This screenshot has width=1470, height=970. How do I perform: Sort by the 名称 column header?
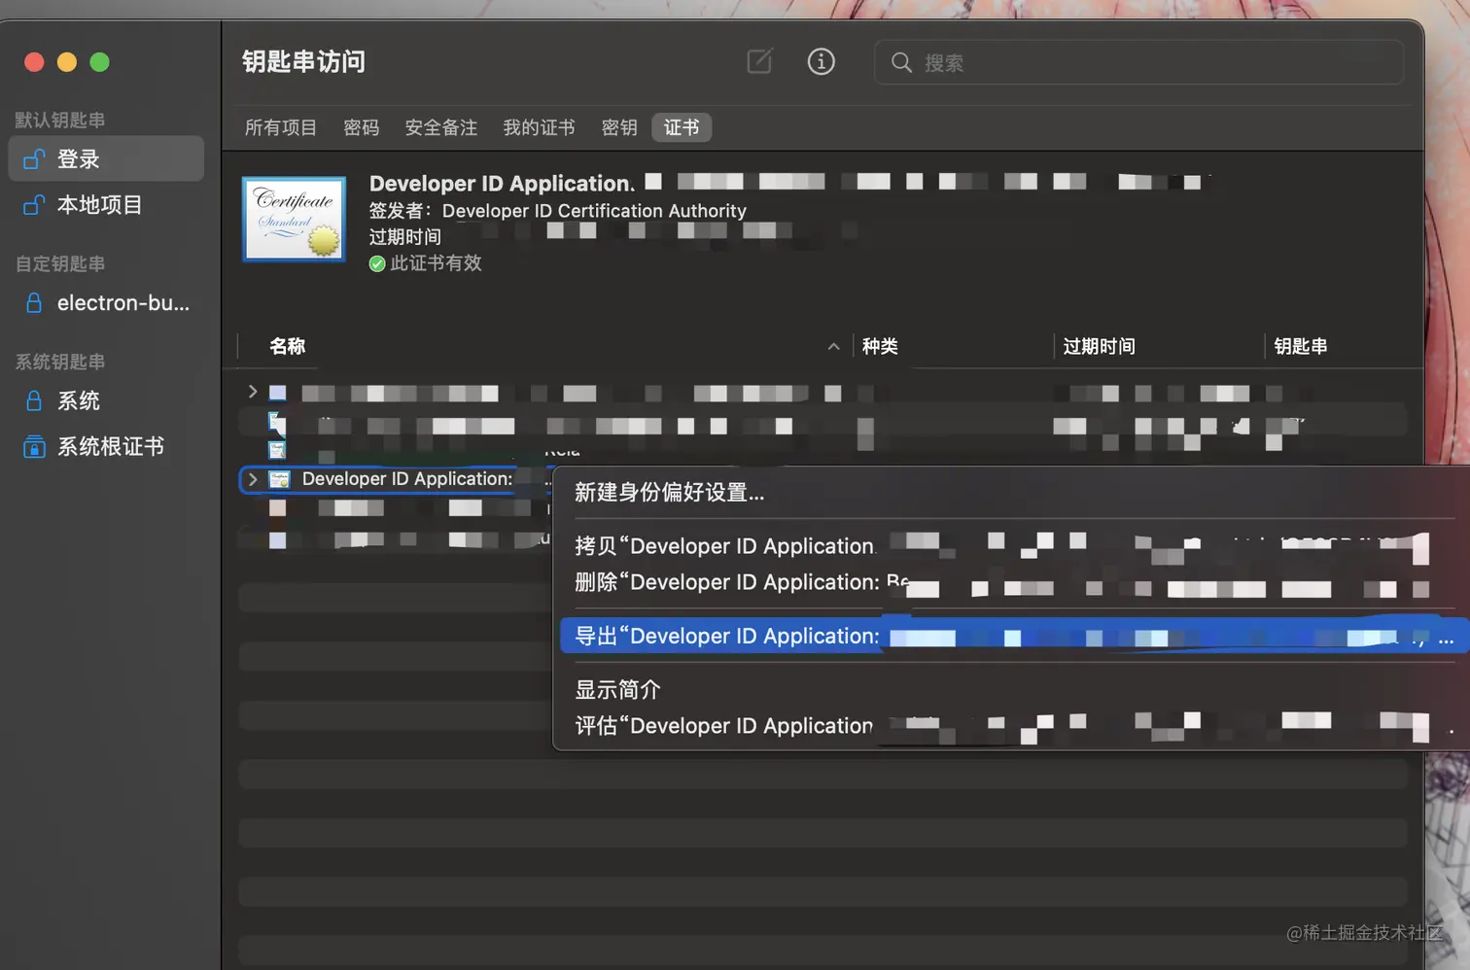coord(288,346)
